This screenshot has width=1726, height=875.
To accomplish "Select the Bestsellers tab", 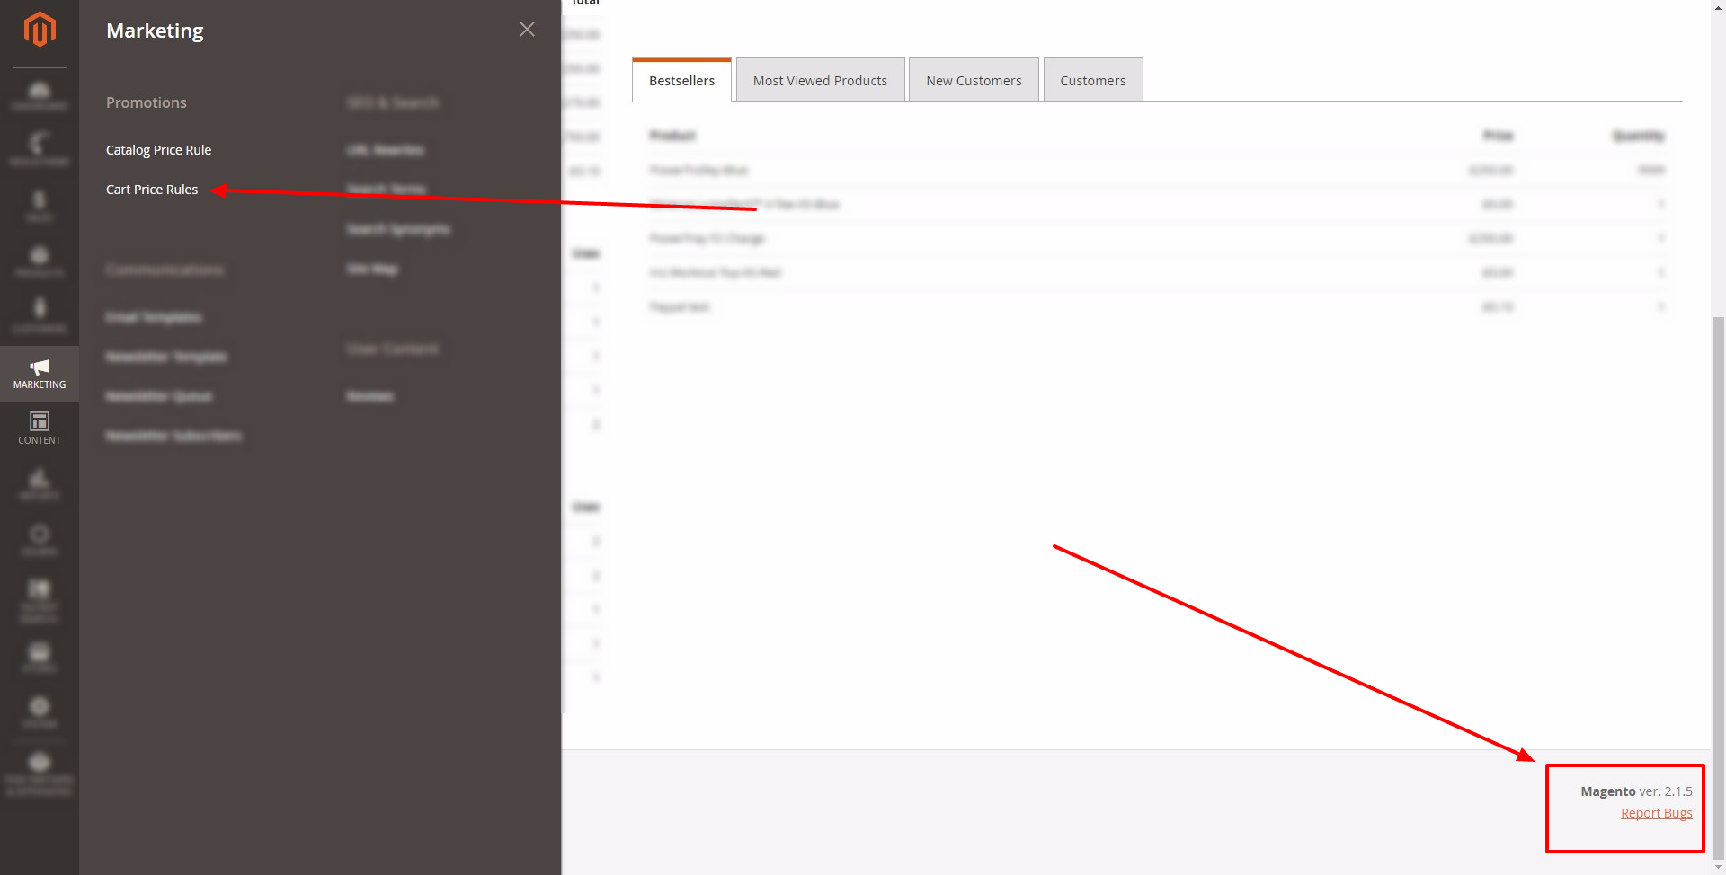I will (x=681, y=79).
